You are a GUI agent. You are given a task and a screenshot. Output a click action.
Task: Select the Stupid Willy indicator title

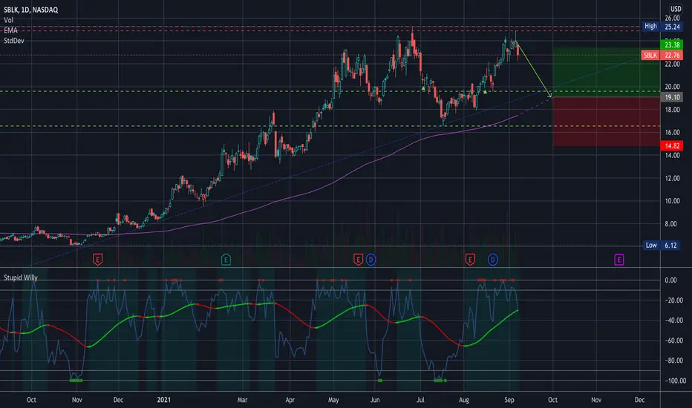[20, 277]
